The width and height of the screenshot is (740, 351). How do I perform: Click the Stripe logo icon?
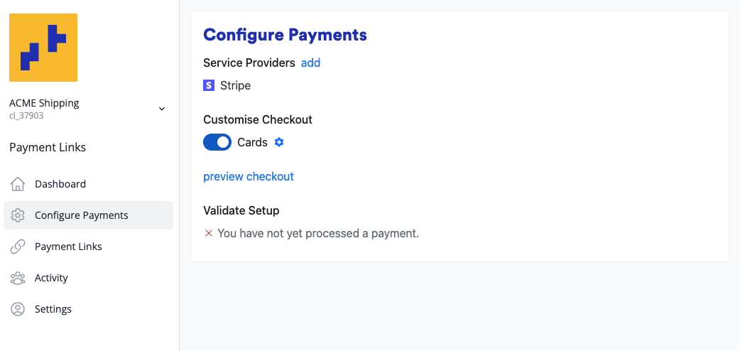[x=209, y=85]
